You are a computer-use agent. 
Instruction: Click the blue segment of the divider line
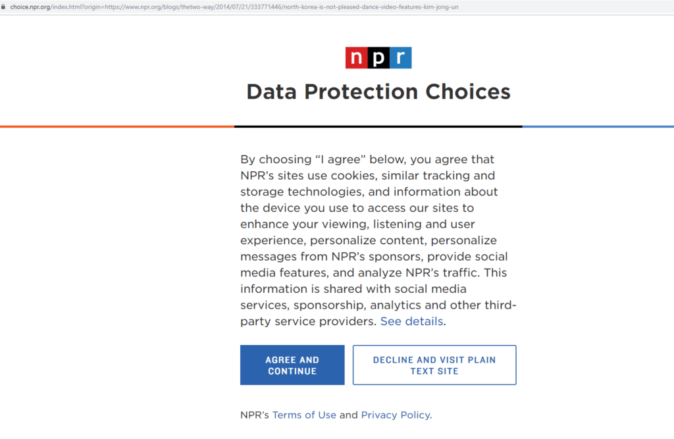coord(598,126)
